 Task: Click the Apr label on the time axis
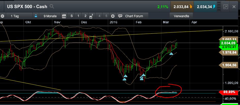pos(194,22)
